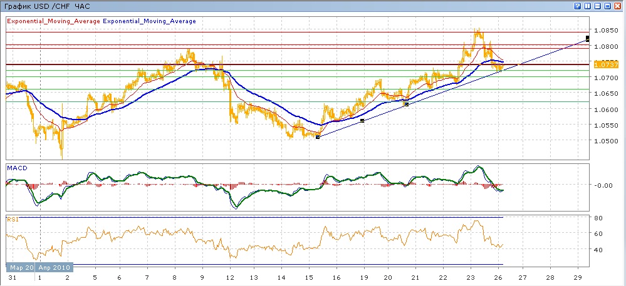Maximize the chart panel
626x286 pixels.
[608, 6]
